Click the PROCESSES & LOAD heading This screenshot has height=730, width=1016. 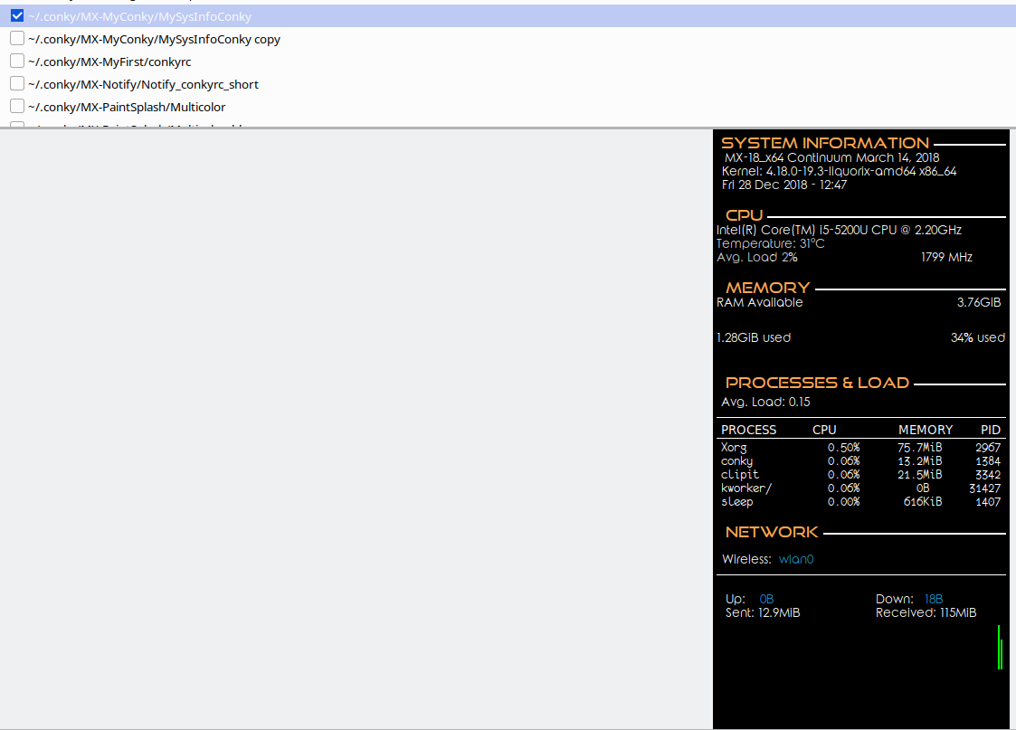(x=817, y=383)
